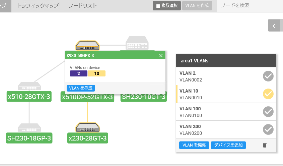Select the x230-28GT-3 node label
The image size is (283, 166).
pos(88,138)
